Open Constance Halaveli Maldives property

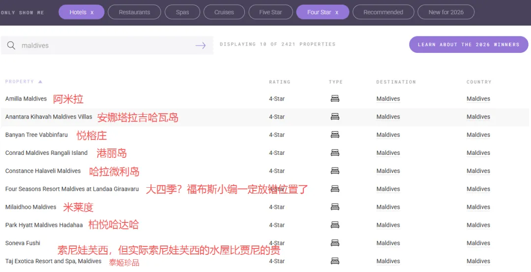point(43,171)
